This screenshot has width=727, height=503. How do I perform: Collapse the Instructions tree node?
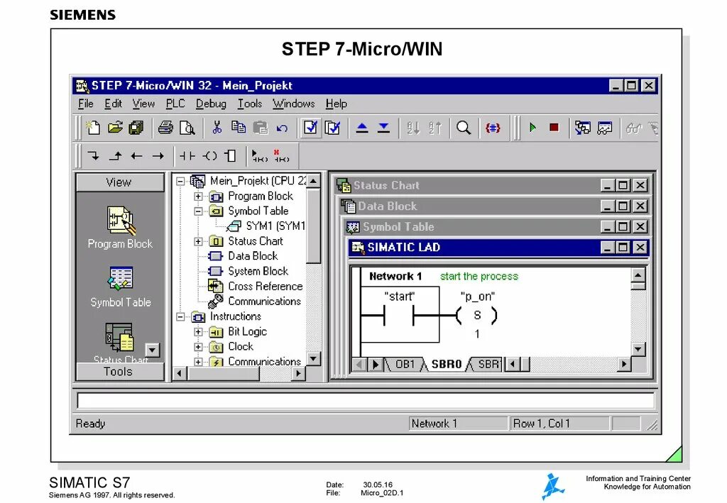(x=180, y=317)
